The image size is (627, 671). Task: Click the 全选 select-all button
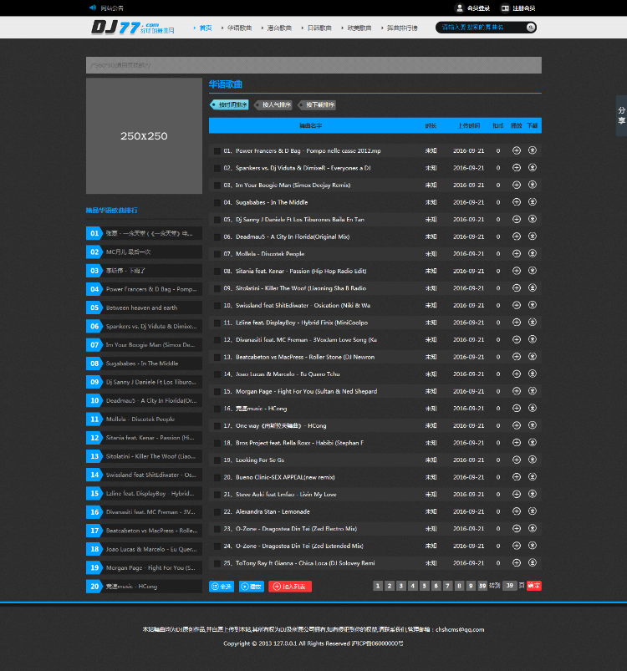tap(222, 587)
